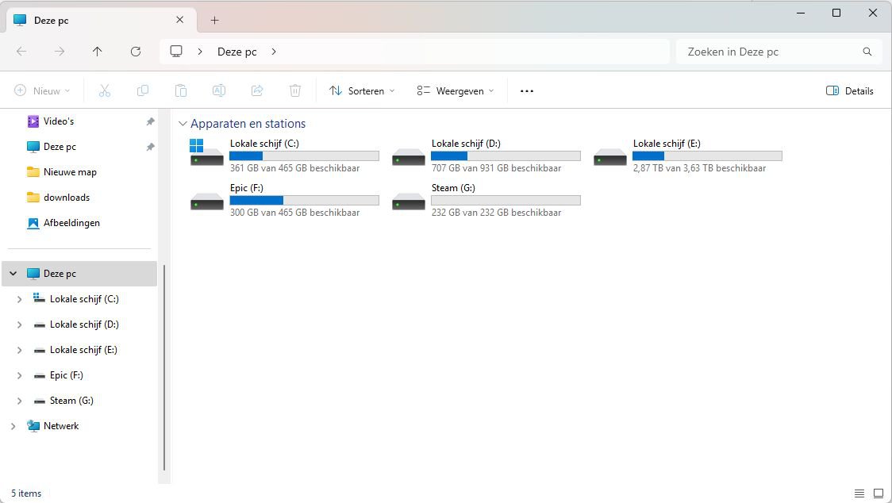Image resolution: width=892 pixels, height=503 pixels.
Task: Click the Paste clipboard icon
Action: tap(181, 90)
